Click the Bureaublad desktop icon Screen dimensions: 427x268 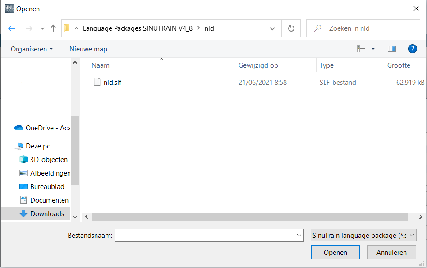click(23, 187)
